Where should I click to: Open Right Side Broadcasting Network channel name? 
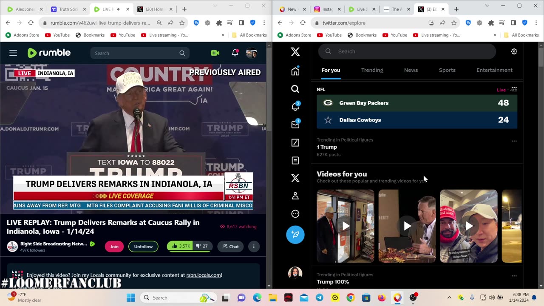coord(54,244)
